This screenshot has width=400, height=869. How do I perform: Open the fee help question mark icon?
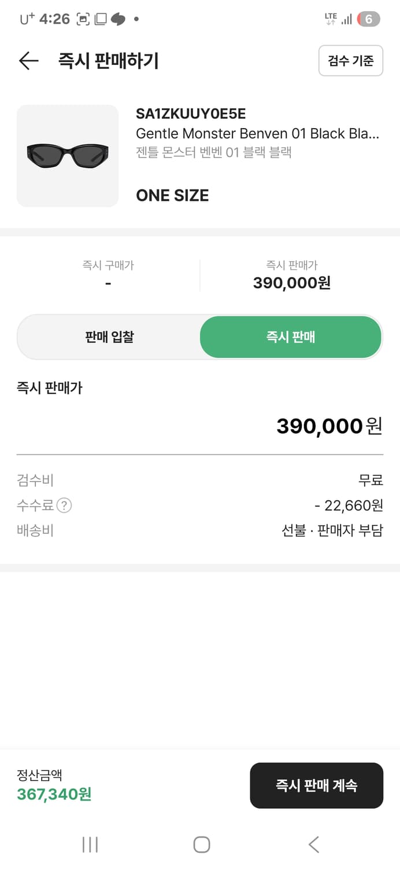point(64,506)
